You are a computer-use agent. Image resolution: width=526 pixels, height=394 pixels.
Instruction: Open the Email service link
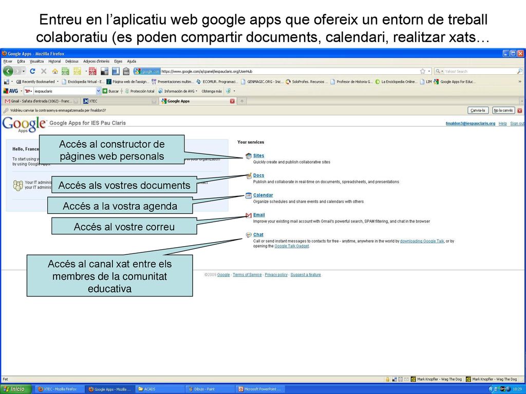click(x=259, y=215)
